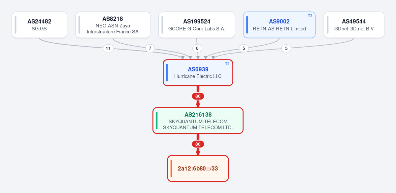Image resolution: width=396 pixels, height=193 pixels.
Task: Click the AS6939 link text
Action: pyautogui.click(x=198, y=69)
